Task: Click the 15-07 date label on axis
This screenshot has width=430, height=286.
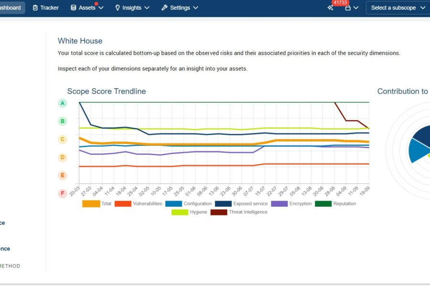Action: (x=260, y=191)
